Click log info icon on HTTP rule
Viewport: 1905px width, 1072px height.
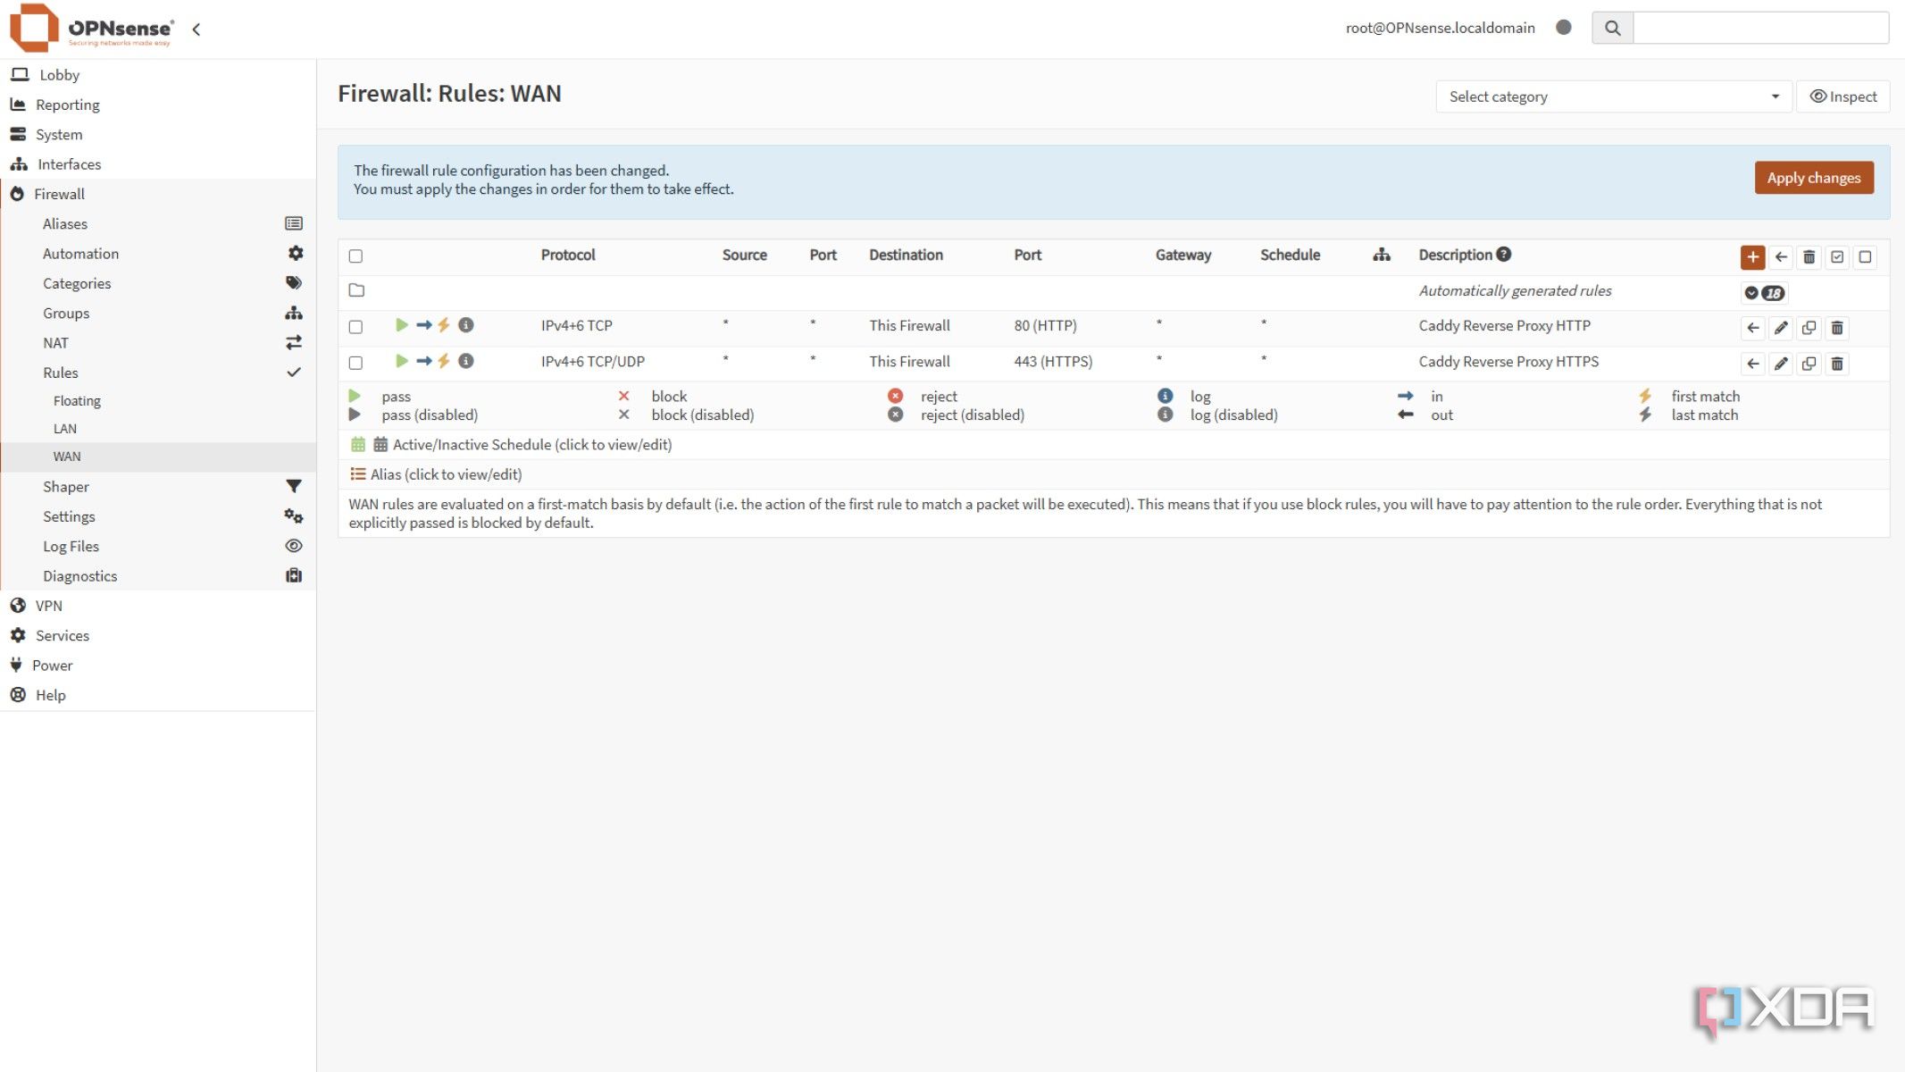pyautogui.click(x=466, y=325)
